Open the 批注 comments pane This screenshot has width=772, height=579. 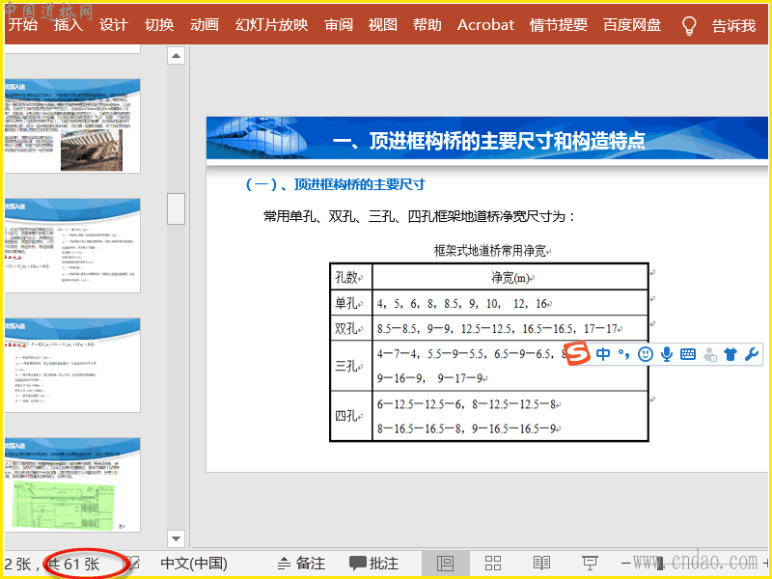coord(373,563)
